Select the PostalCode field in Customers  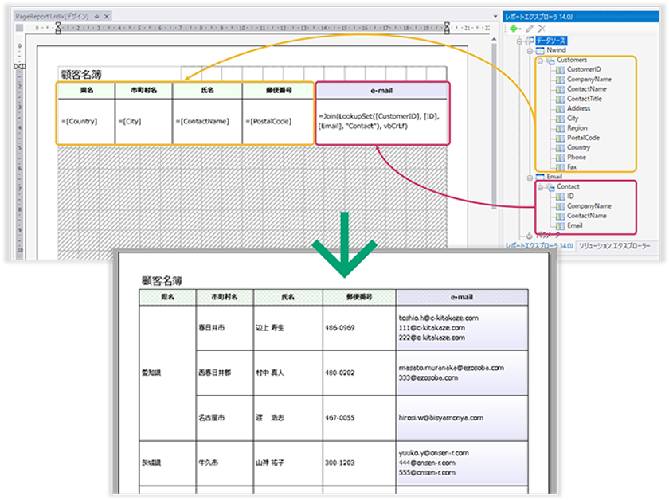[x=583, y=138]
